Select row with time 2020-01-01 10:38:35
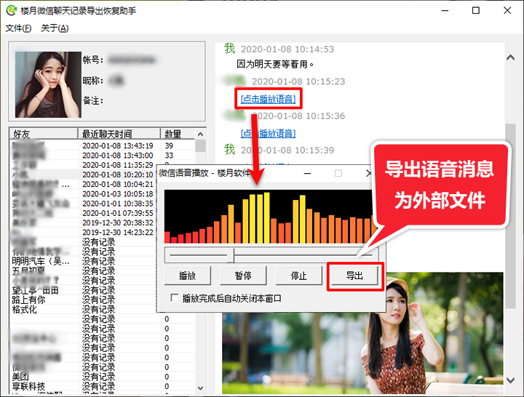The width and height of the screenshot is (524, 397). pos(84,204)
